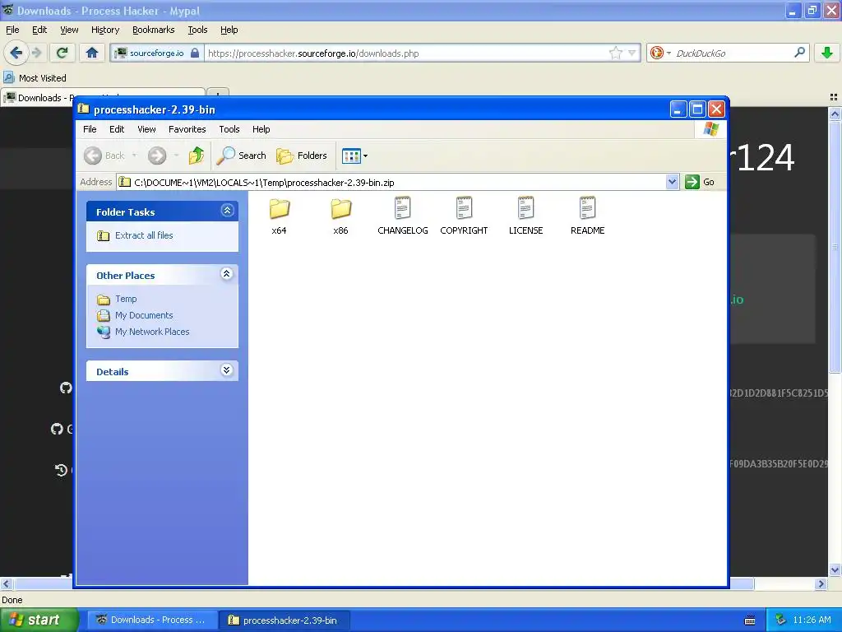Open the LICENSE file
This screenshot has height=632, width=842.
(x=525, y=216)
